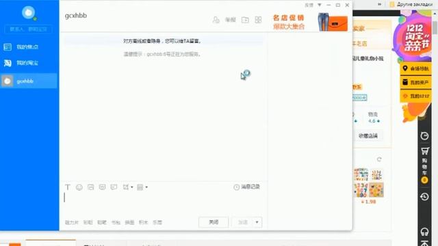Click the send image icon
Viewport: 438px width, 246px height.
(x=91, y=187)
